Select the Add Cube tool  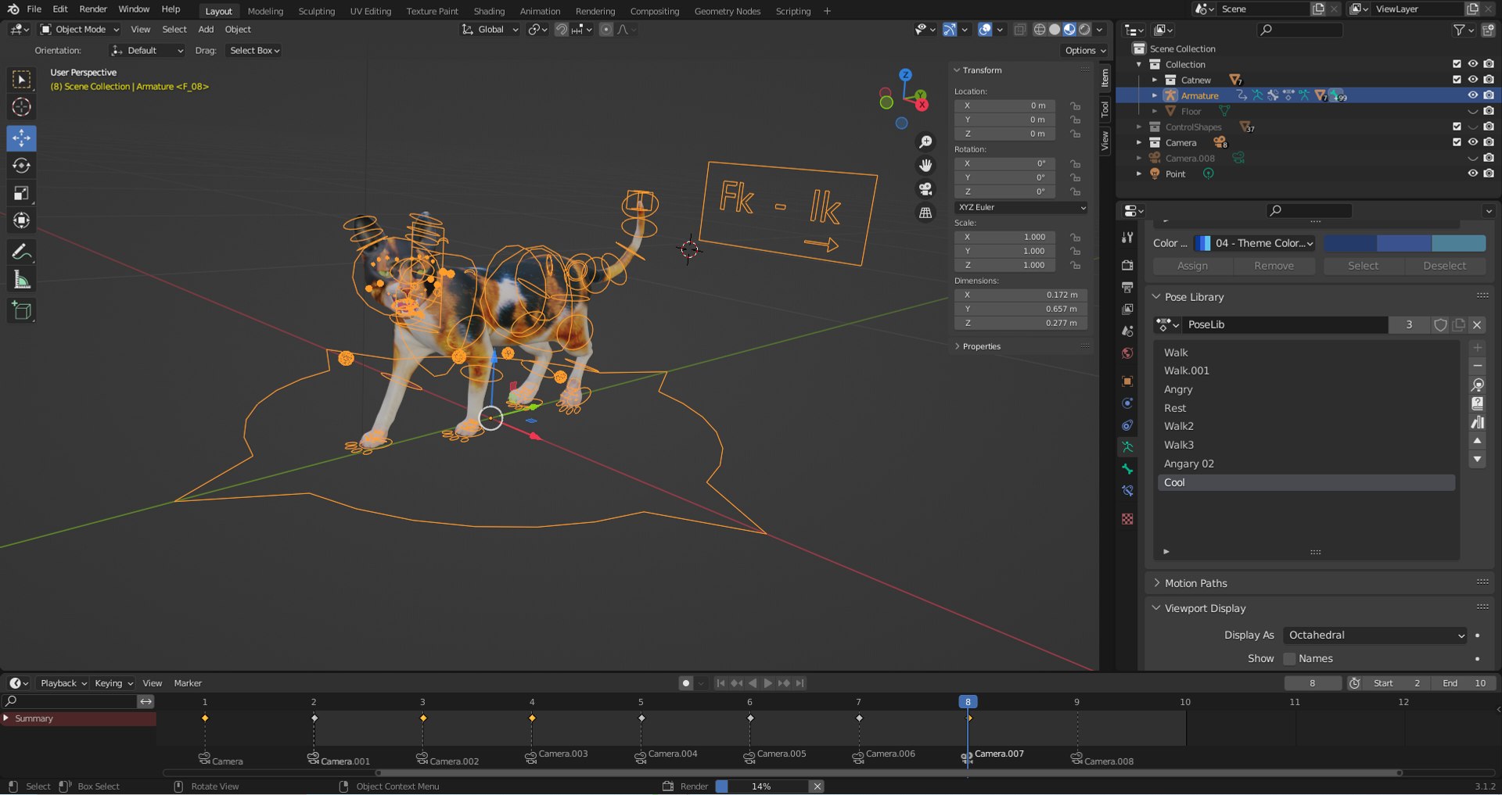(x=21, y=310)
